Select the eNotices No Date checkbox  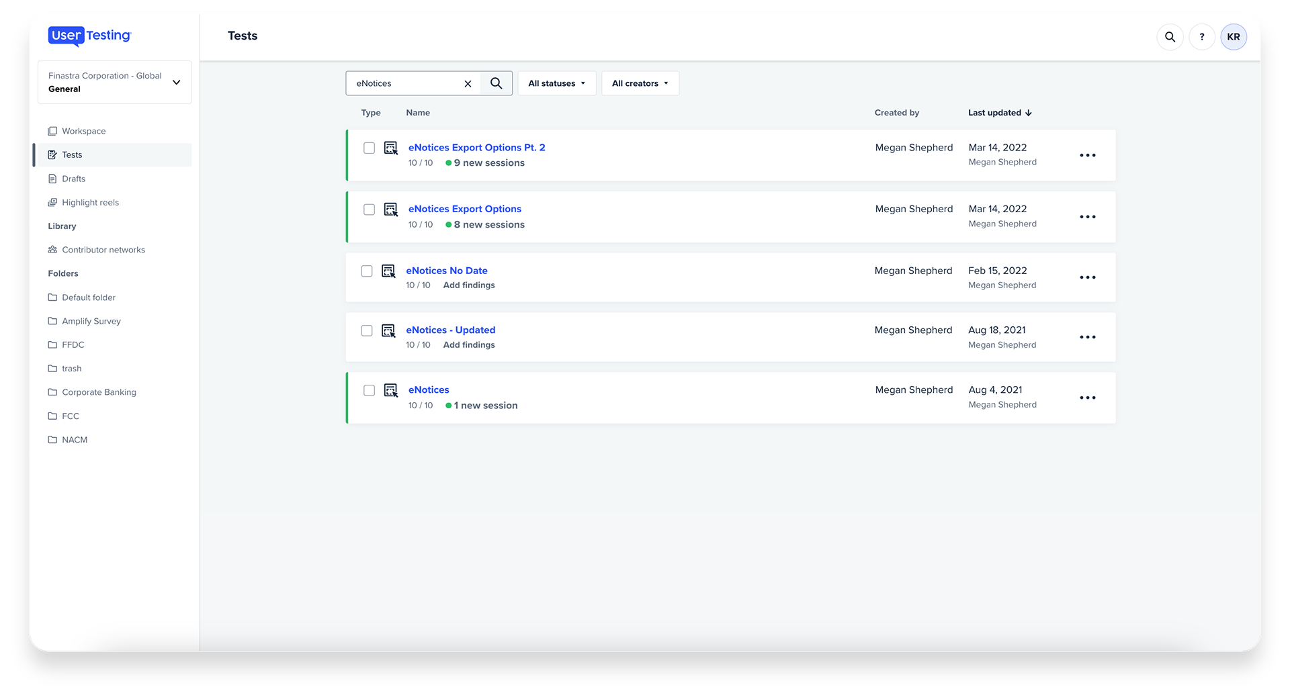tap(367, 271)
